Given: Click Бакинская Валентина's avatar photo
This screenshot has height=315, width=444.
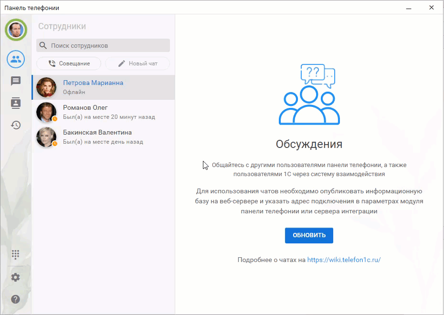Looking at the screenshot, I should click(46, 137).
